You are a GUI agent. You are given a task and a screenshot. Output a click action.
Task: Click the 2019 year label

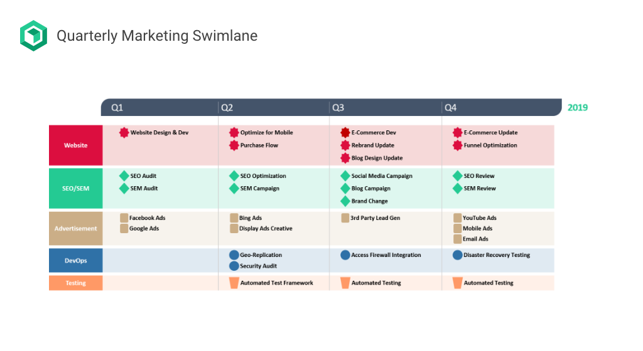tap(578, 108)
